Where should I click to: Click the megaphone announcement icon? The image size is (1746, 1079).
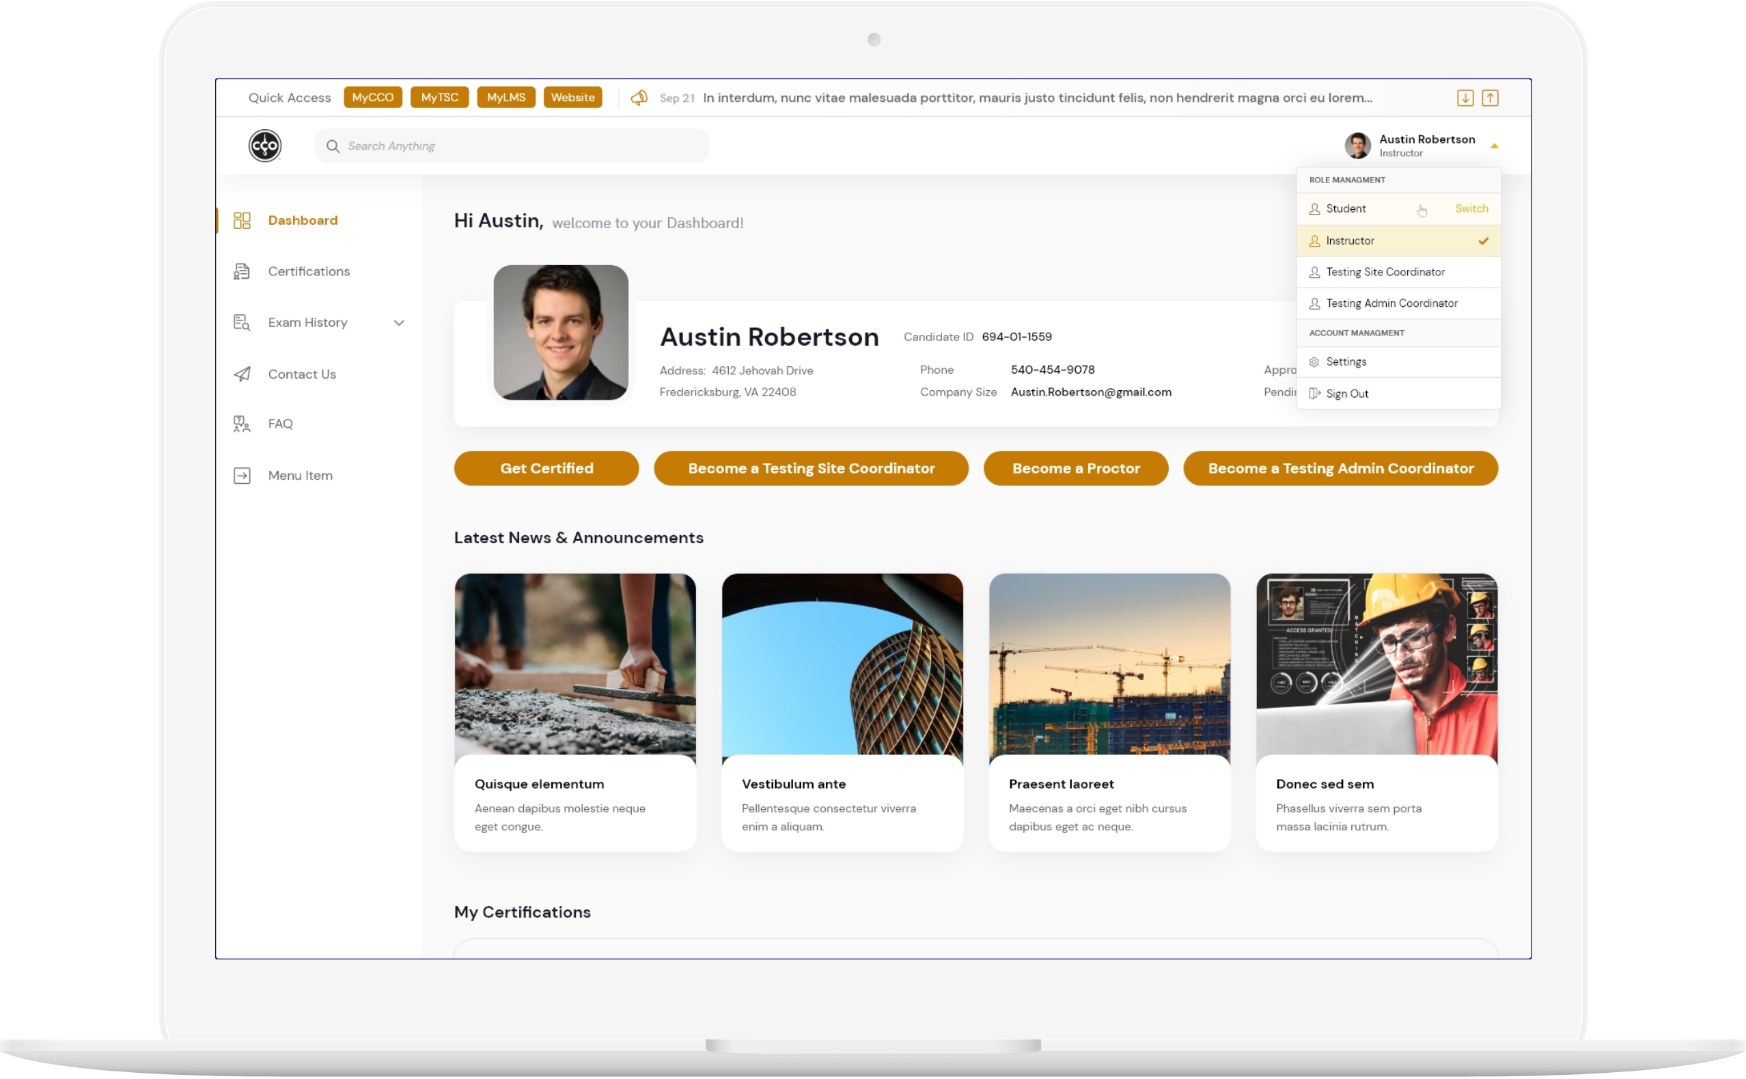click(x=639, y=98)
